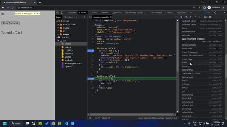Toggle the file navigator sidebar icon
227x127 pixels.
(x=90, y=17)
